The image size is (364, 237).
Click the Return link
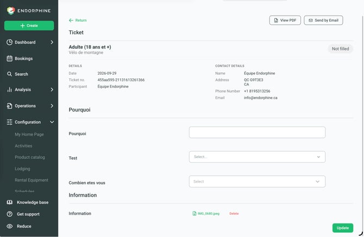point(78,21)
